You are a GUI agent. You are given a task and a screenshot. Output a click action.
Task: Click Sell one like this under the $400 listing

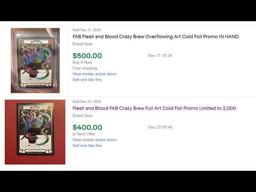point(87,146)
